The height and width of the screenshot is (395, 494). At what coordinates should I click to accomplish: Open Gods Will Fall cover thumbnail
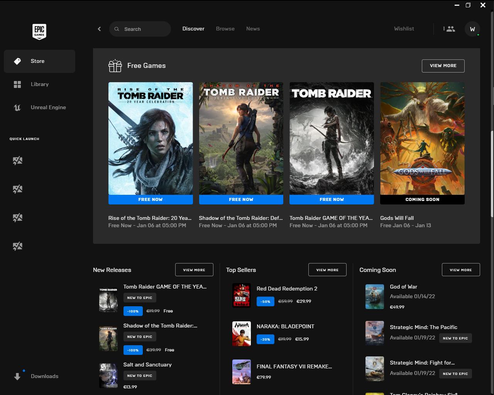pyautogui.click(x=422, y=139)
